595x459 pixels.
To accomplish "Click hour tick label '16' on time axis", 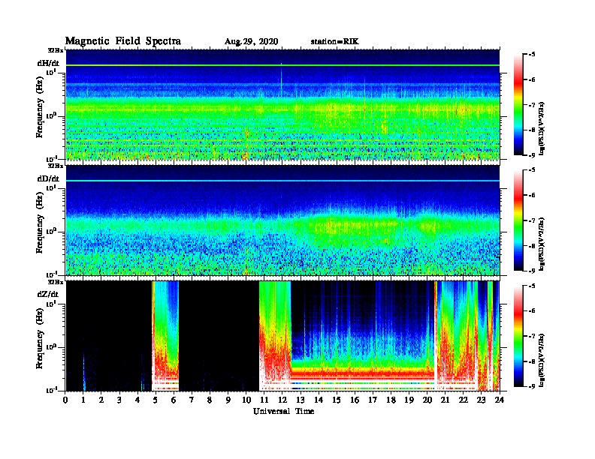I will 355,400.
